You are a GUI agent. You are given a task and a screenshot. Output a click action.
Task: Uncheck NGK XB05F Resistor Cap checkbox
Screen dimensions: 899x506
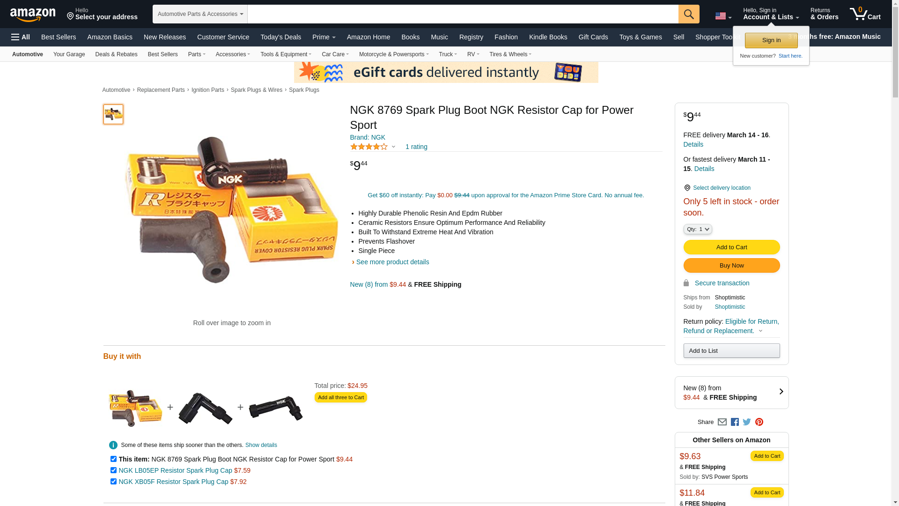click(x=113, y=482)
